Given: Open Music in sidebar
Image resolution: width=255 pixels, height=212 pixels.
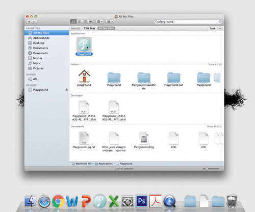Looking at the screenshot, I should [47, 63].
